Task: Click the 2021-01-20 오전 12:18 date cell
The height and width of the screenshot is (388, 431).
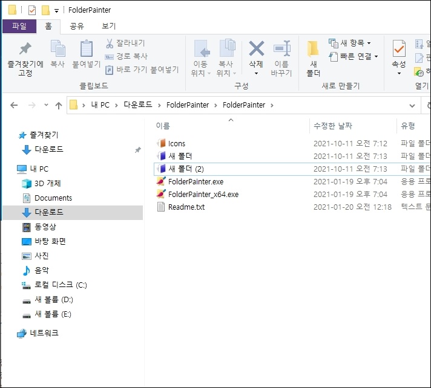Action: [352, 207]
